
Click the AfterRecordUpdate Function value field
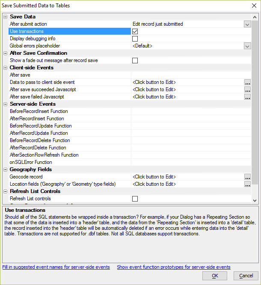pos(191,133)
